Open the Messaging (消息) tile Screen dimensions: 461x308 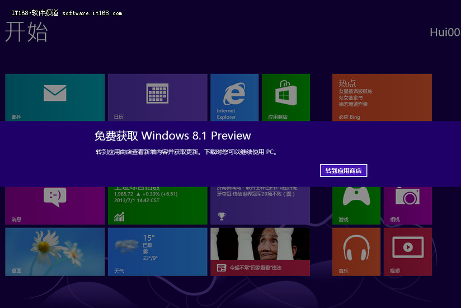(x=55, y=206)
